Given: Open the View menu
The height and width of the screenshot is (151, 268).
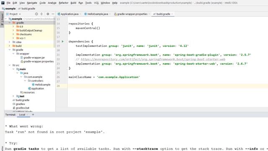Looking at the screenshot, I should (22, 3).
